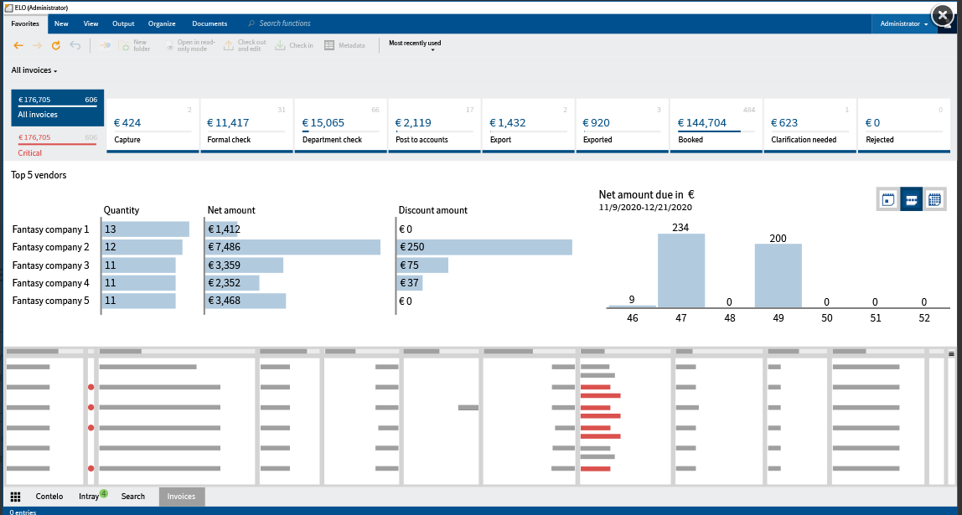The height and width of the screenshot is (515, 962).
Task: Expand the All invoices dropdown
Action: (x=34, y=70)
